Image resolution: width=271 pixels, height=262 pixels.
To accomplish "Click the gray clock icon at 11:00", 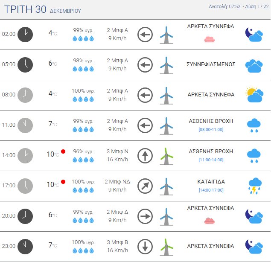I will pyautogui.click(x=25, y=125).
